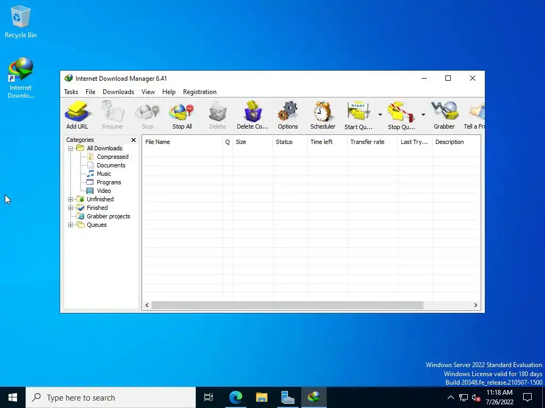Click the muted volume tray icon

[x=476, y=397]
